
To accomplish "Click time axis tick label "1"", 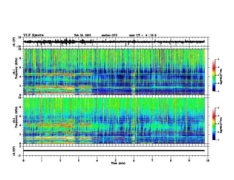I will 42,161.
